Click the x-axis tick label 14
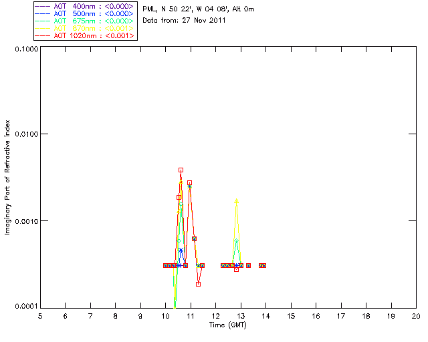 click(x=266, y=316)
